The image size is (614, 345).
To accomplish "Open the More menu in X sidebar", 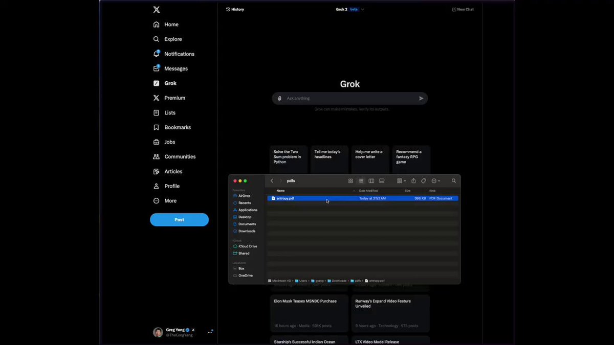I will pyautogui.click(x=165, y=201).
